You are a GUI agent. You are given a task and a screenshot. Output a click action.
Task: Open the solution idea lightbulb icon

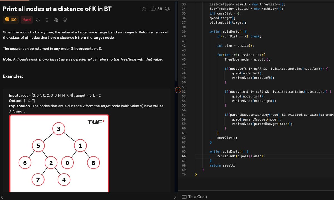pos(65,20)
